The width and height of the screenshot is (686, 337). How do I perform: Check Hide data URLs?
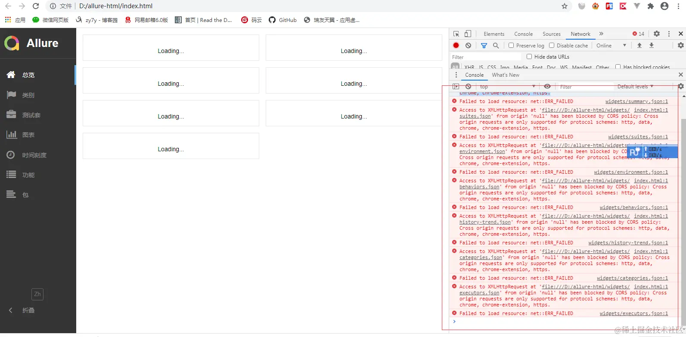pos(529,56)
